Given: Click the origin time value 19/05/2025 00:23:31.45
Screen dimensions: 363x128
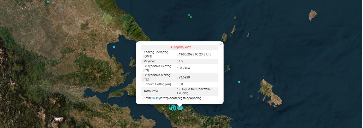Looking at the screenshot, I should (x=195, y=54).
